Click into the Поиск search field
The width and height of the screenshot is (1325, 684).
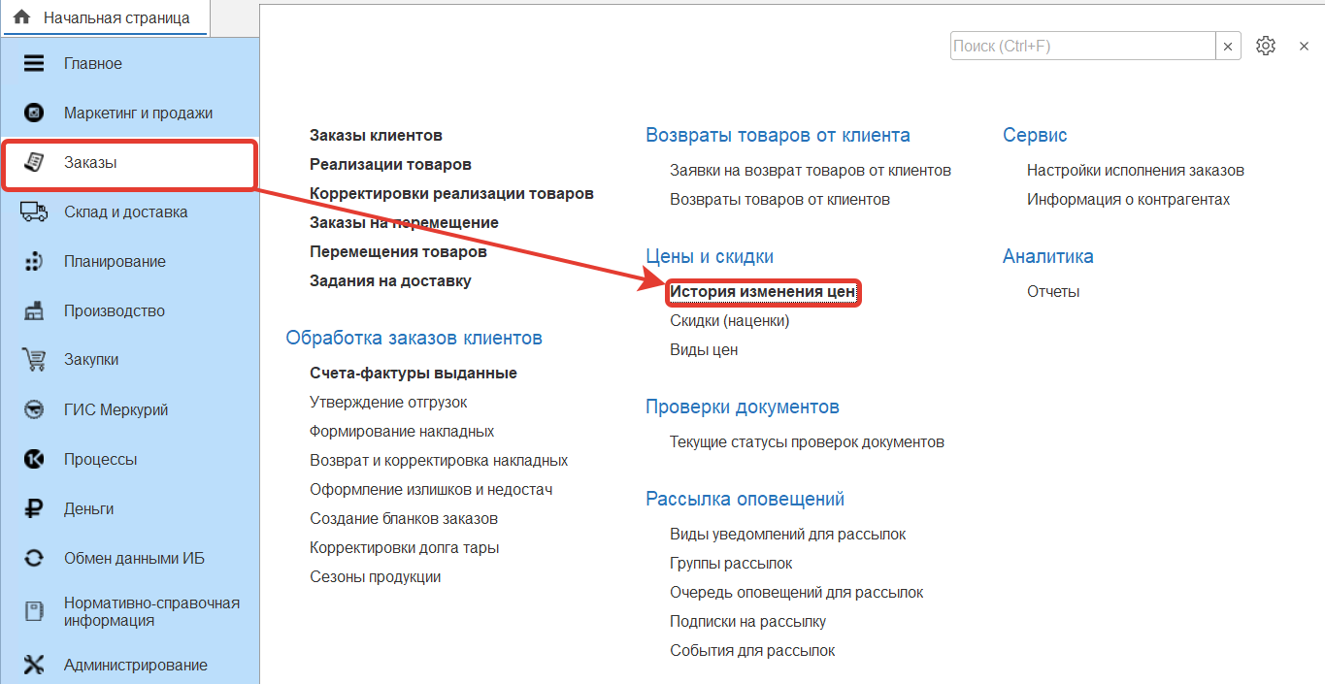(1082, 47)
